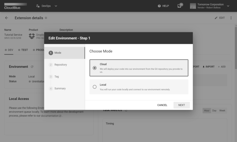Click the Timing chart label
This screenshot has width=237, height=142.
(110, 123)
